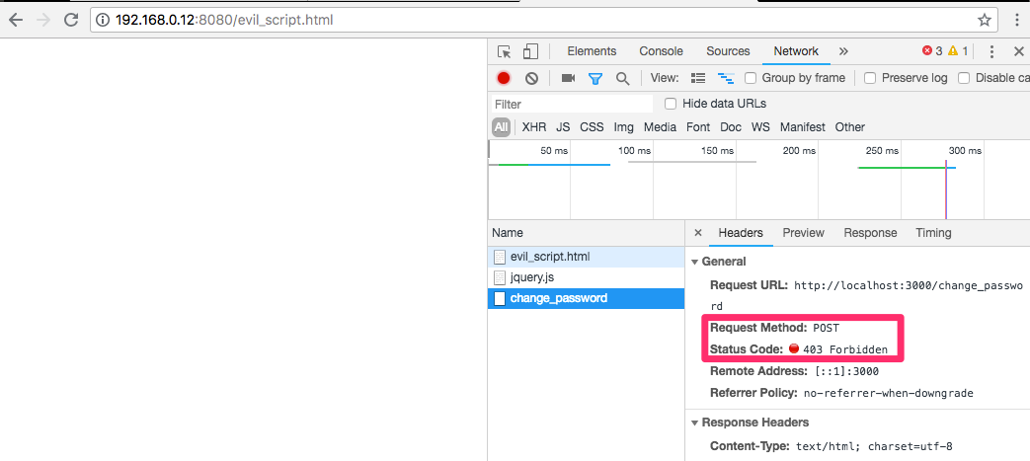
Task: Switch to the Preview tab
Action: [804, 232]
